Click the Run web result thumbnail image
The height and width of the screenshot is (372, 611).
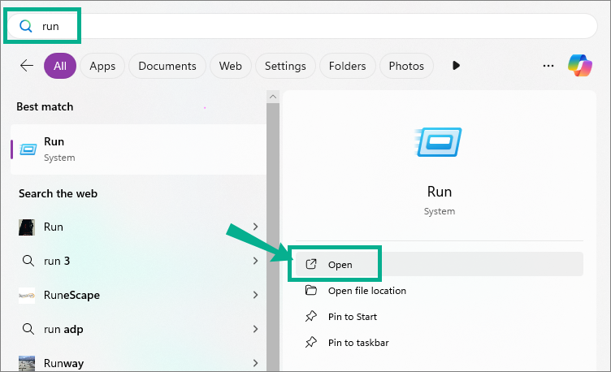coord(27,227)
